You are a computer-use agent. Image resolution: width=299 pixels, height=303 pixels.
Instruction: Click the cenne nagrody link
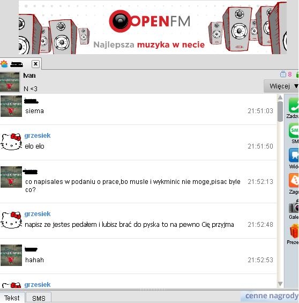[x=272, y=295]
